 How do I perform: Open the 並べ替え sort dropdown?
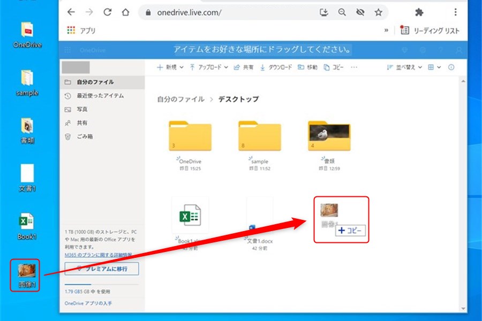click(x=404, y=67)
